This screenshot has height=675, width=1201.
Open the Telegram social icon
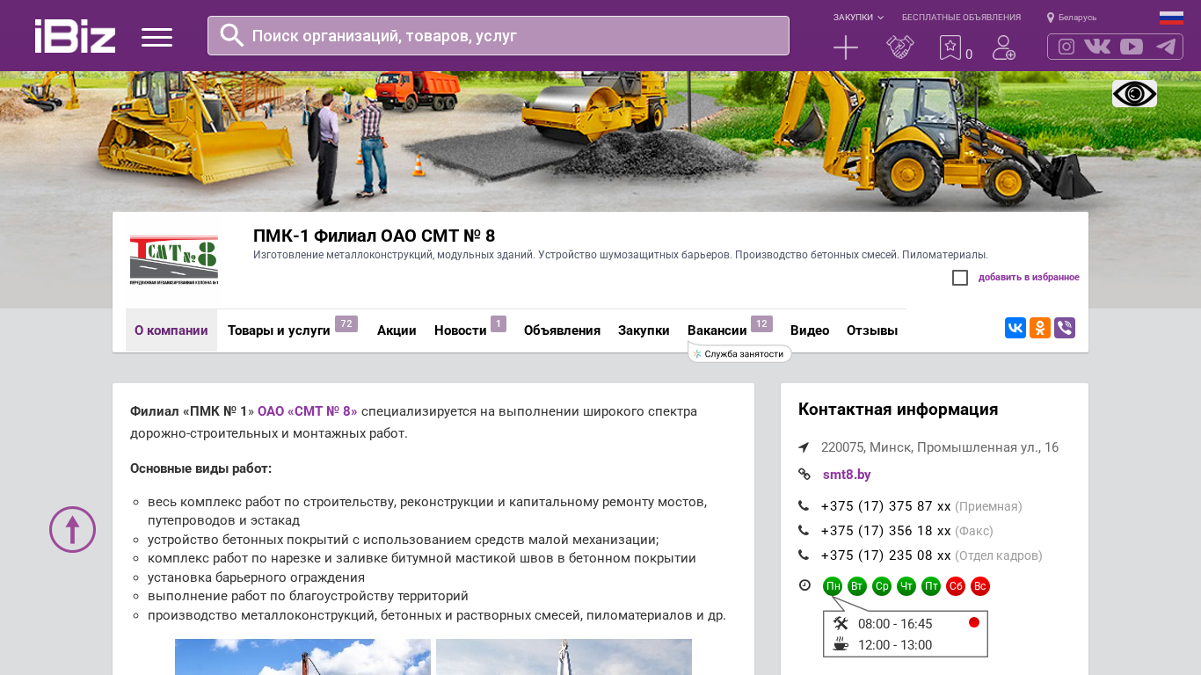pyautogui.click(x=1166, y=47)
